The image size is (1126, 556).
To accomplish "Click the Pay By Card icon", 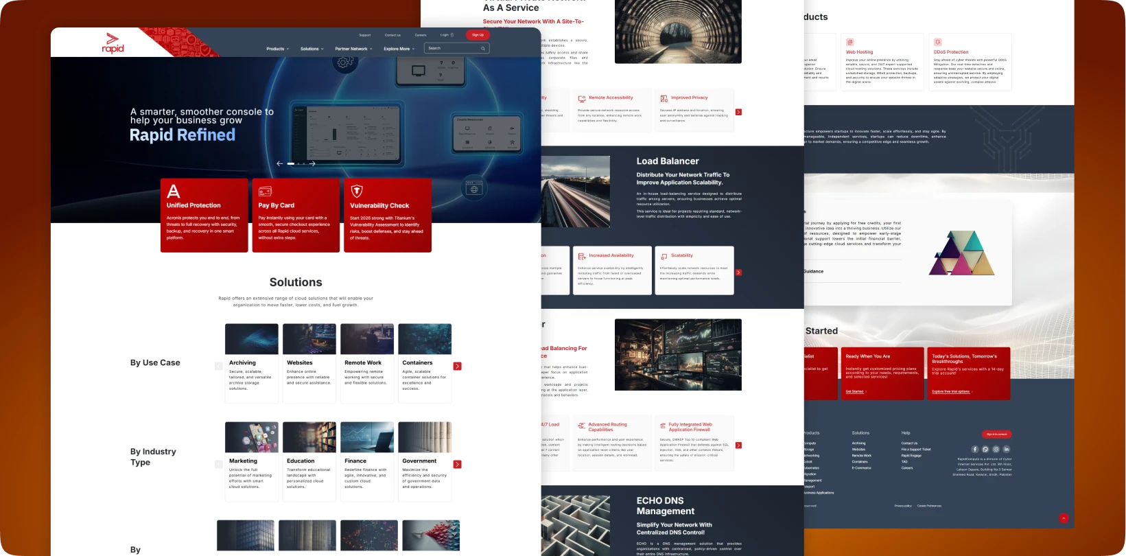I will tap(265, 192).
